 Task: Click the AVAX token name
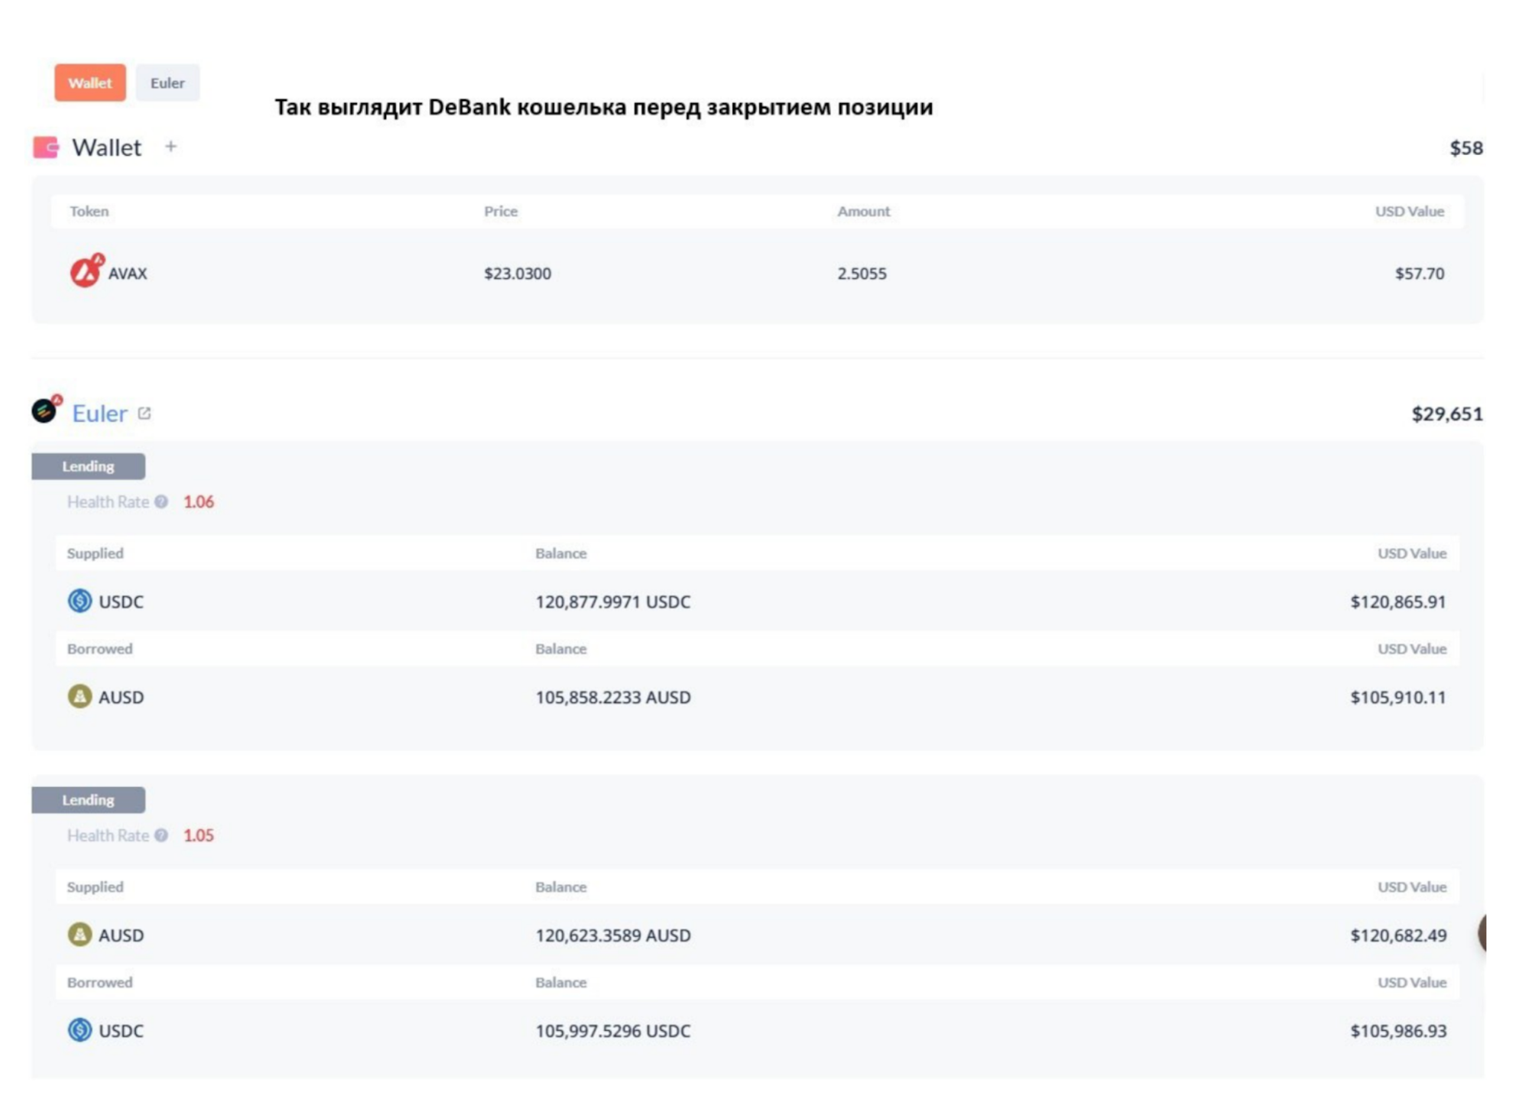(x=128, y=274)
